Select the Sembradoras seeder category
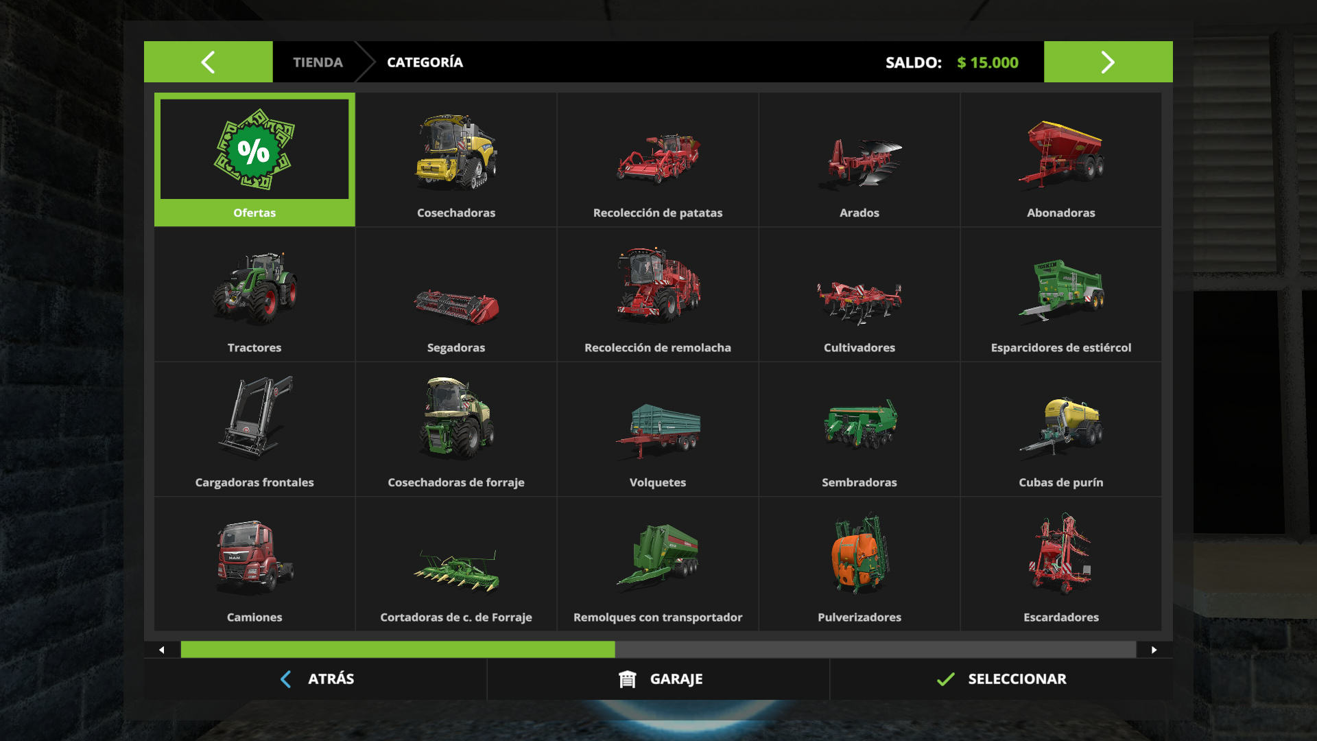This screenshot has height=741, width=1317. [859, 430]
